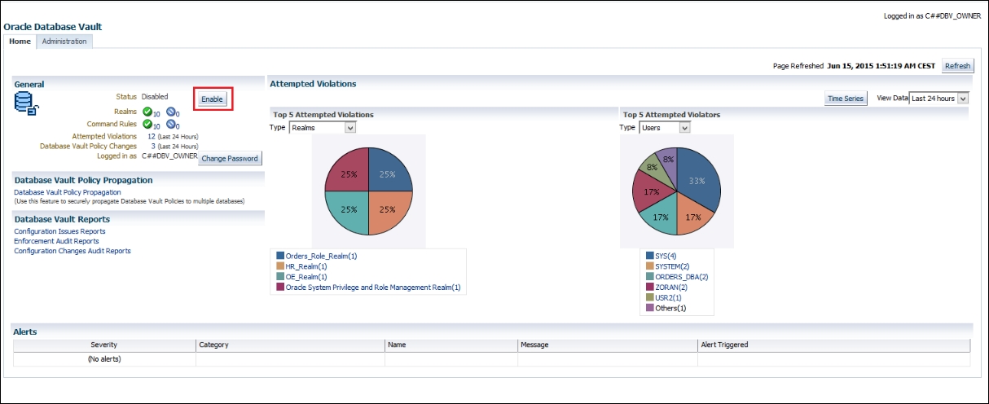Open Configuration Changes Audit Reports
Screen dimensions: 989x404
click(x=73, y=251)
